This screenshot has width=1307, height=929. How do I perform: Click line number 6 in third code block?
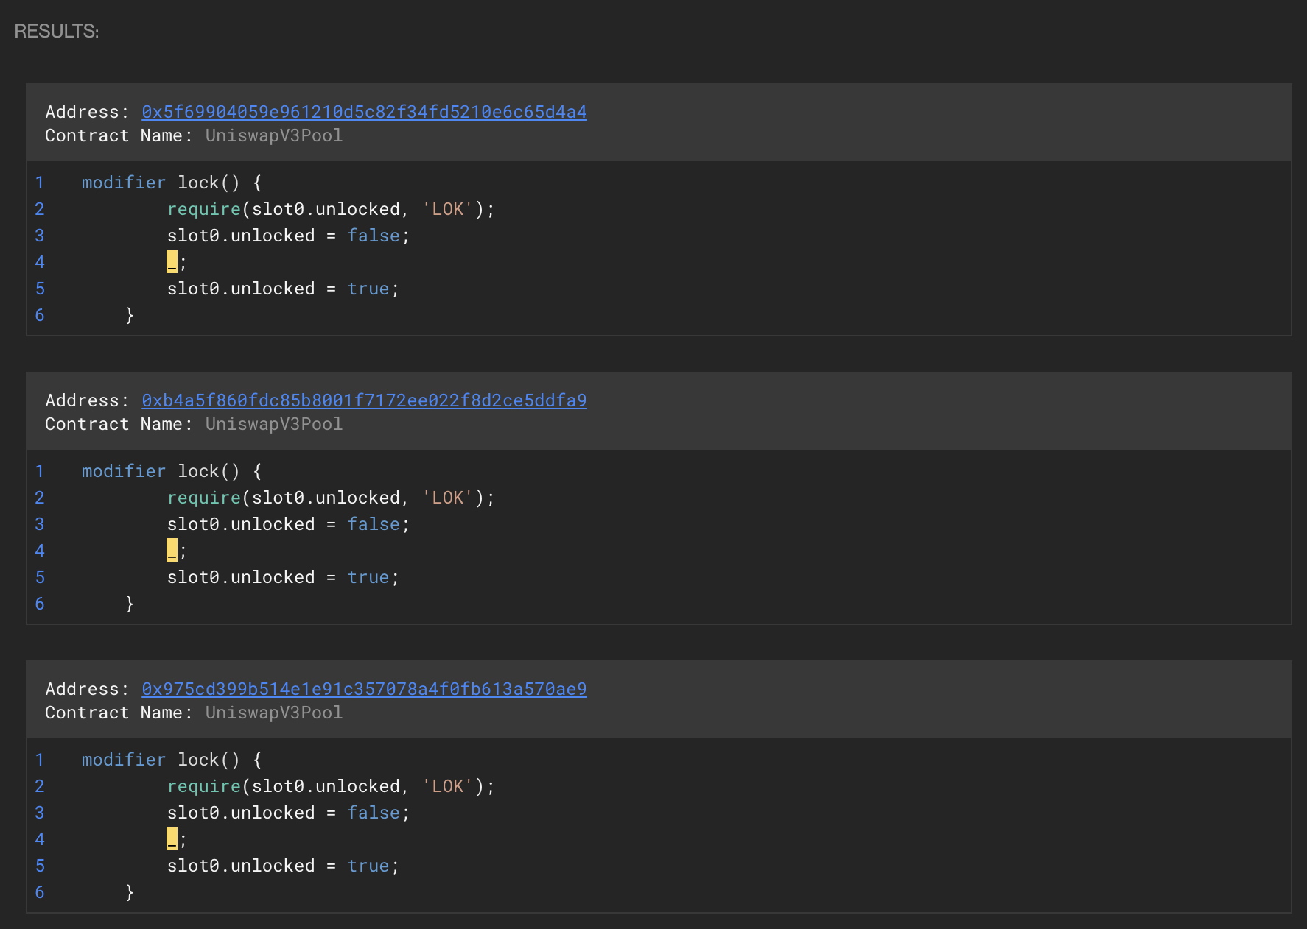point(40,892)
